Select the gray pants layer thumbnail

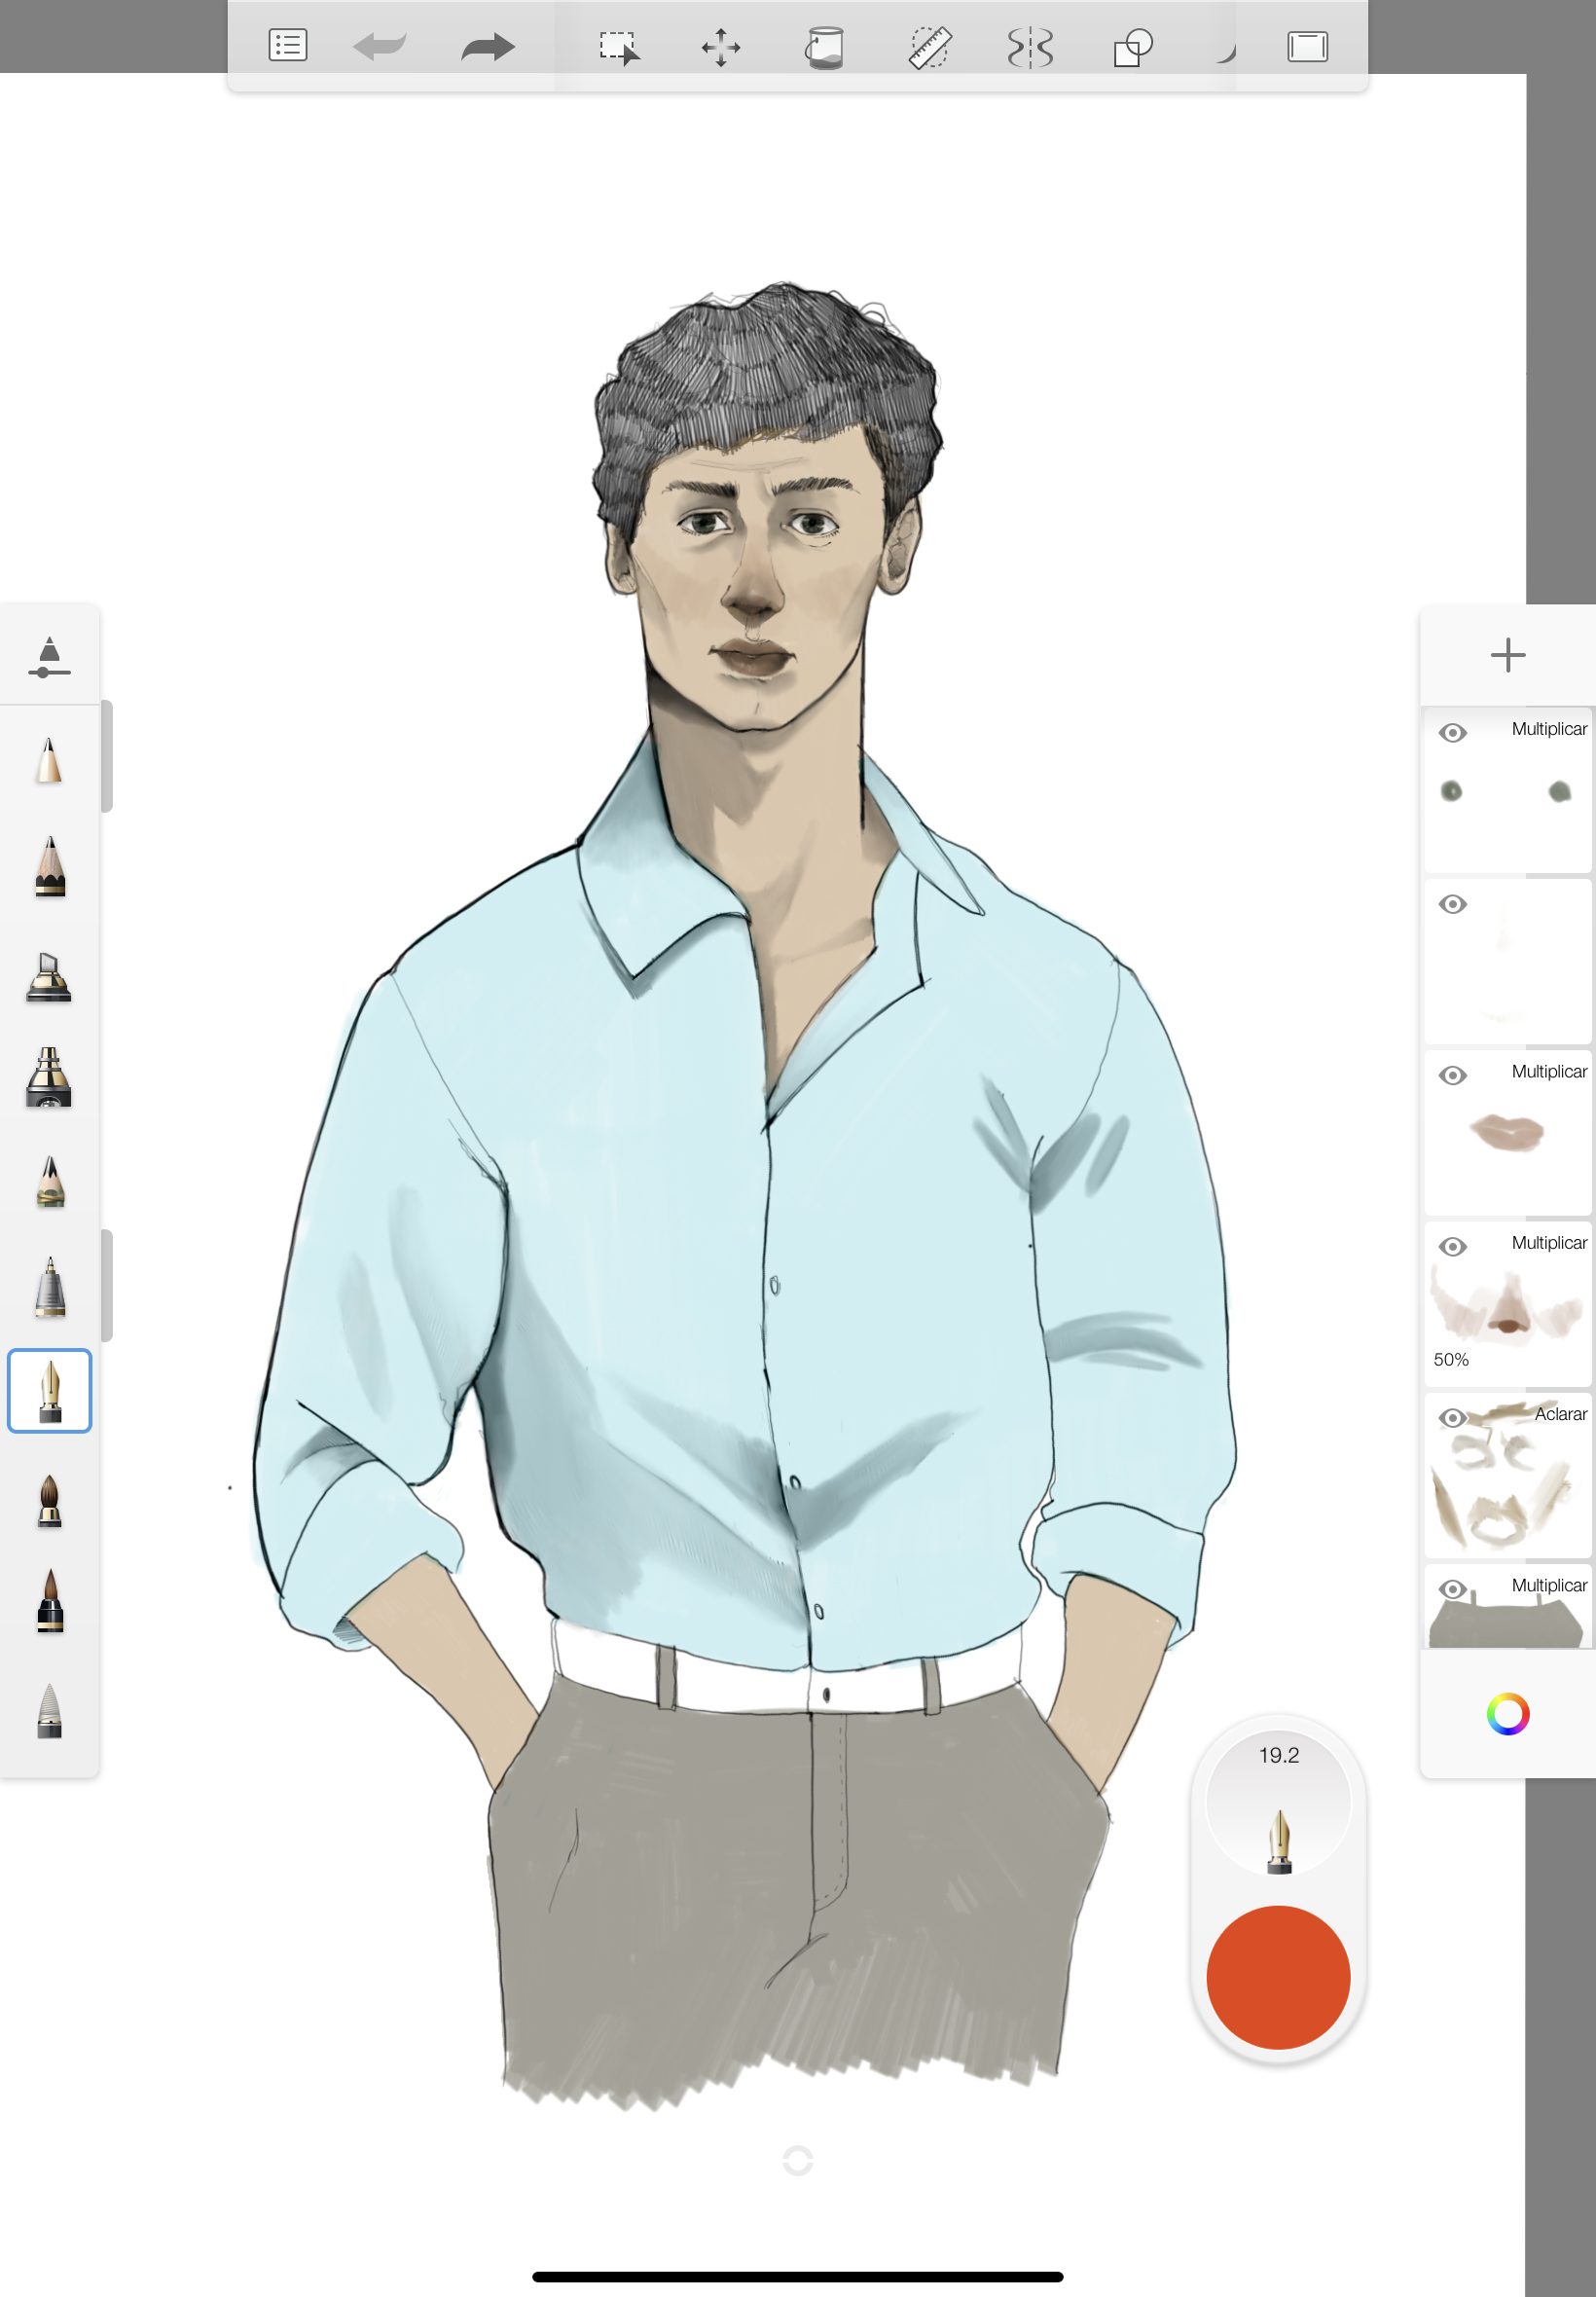coord(1507,1608)
